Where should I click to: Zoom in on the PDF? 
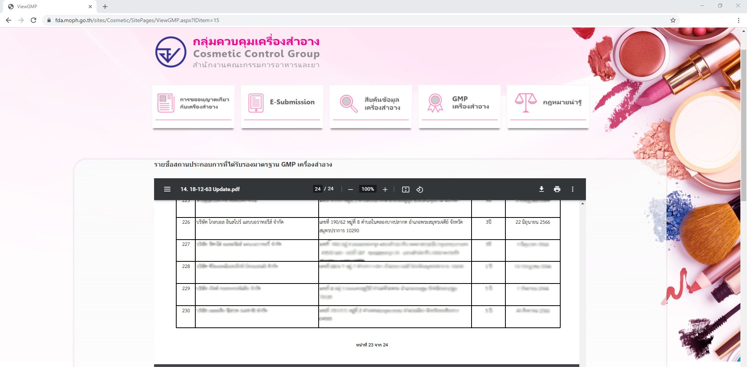point(385,189)
